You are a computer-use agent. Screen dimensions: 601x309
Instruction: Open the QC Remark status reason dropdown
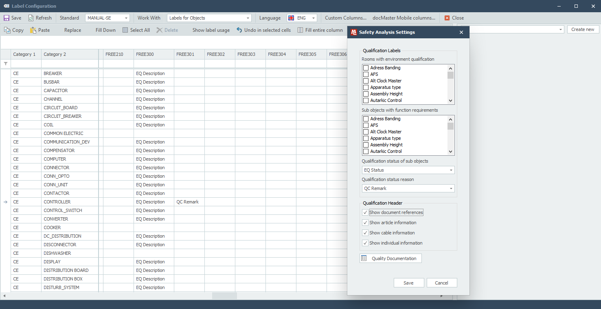click(451, 188)
